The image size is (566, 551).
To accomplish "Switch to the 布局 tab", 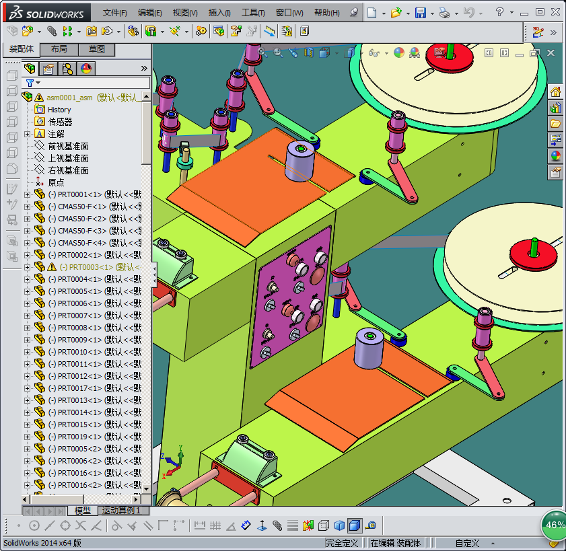I will coord(59,49).
